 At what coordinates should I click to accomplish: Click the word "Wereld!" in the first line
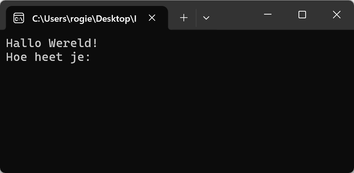point(73,43)
